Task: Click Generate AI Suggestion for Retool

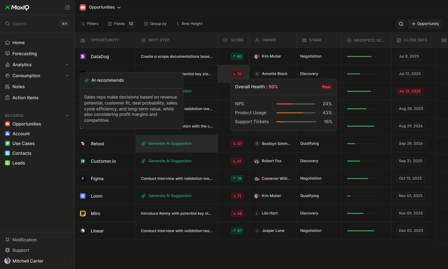Action: [170, 143]
